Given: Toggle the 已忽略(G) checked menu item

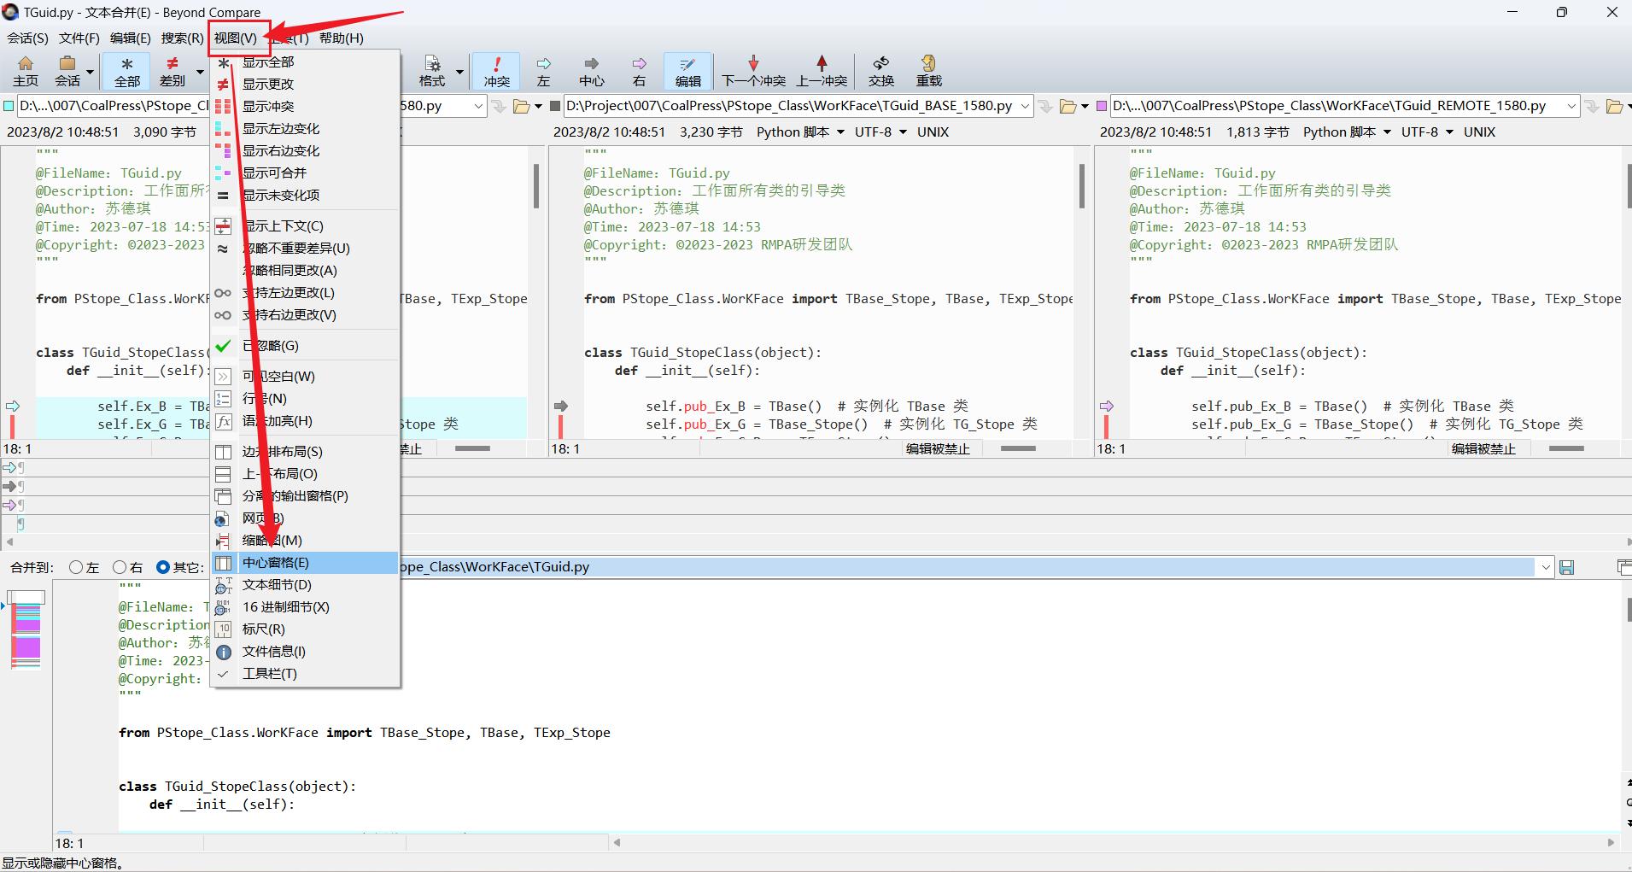Looking at the screenshot, I should tap(305, 346).
